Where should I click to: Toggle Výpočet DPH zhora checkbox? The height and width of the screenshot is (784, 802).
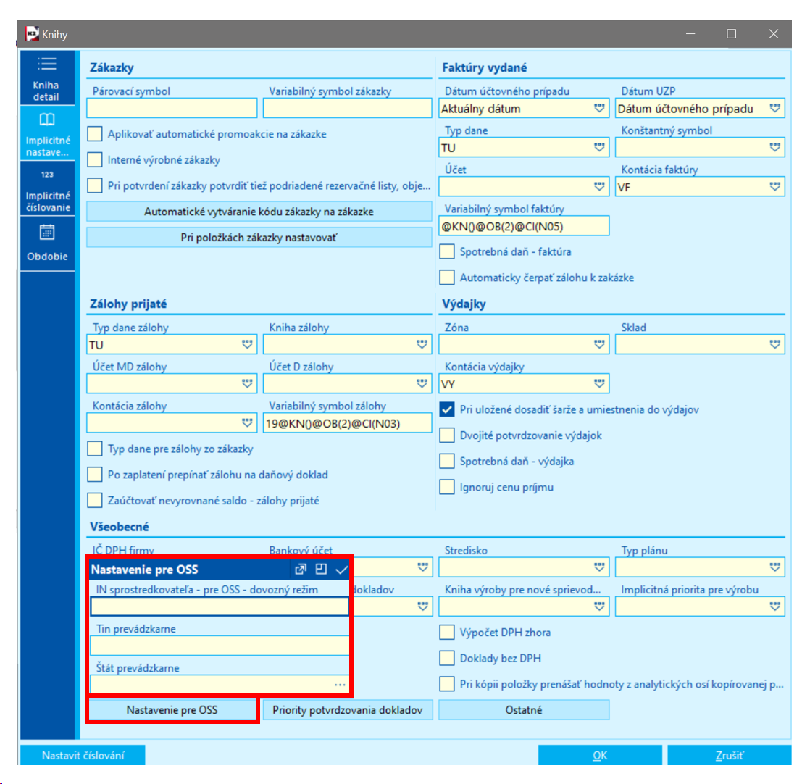pos(447,633)
